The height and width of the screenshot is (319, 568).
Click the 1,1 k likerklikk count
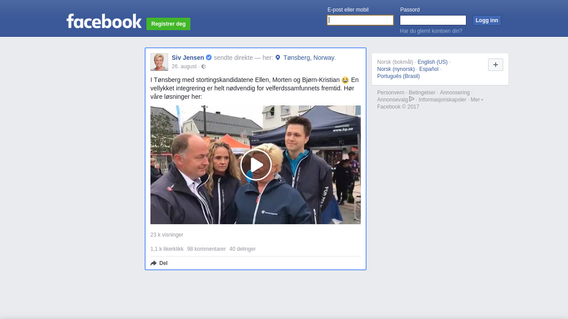pyautogui.click(x=167, y=249)
